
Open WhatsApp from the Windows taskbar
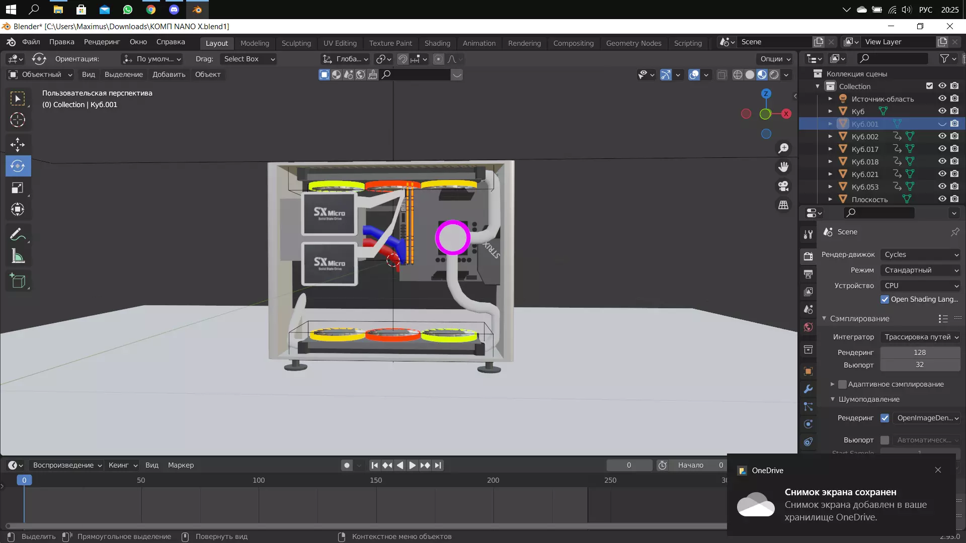(x=128, y=10)
